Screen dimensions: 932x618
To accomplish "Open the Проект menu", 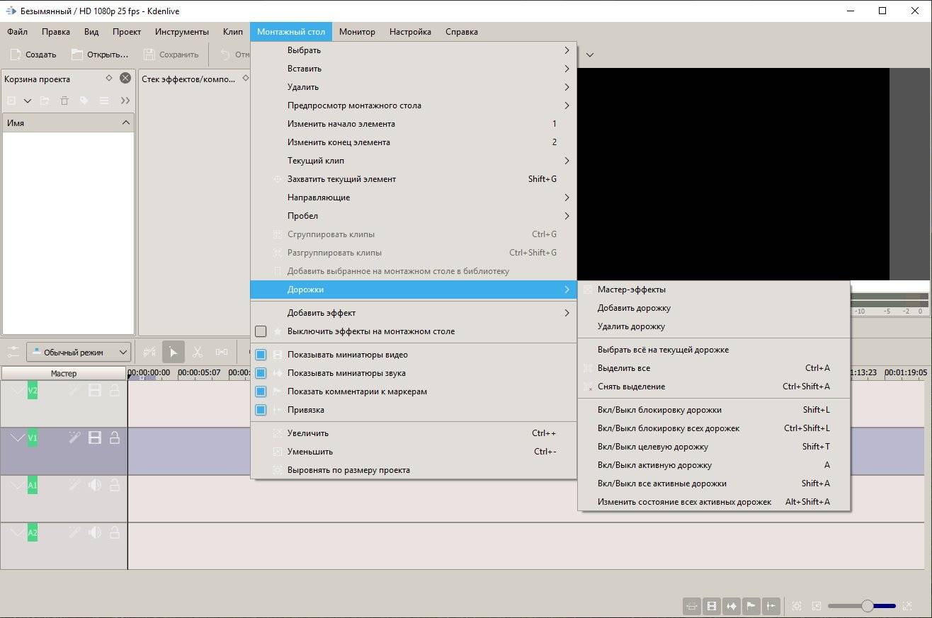I will click(127, 32).
